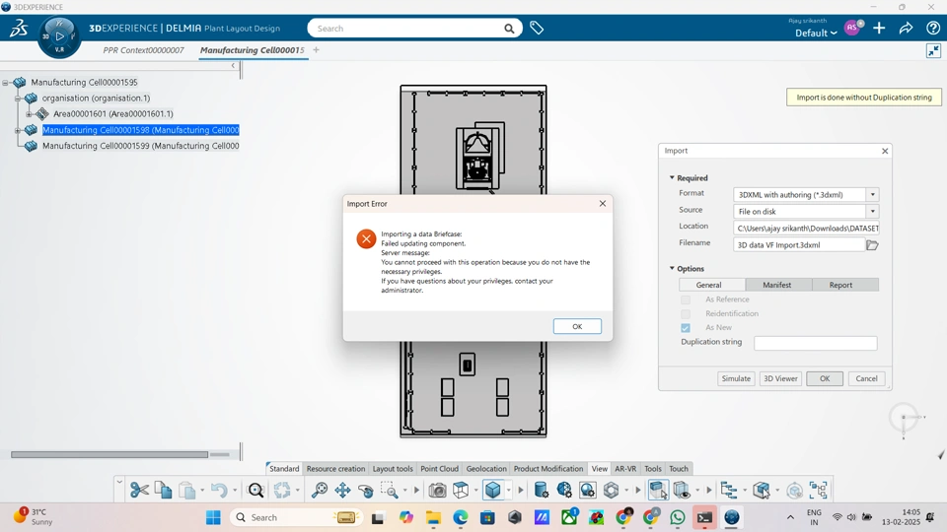Viewport: 947px width, 532px height.
Task: Click the search magnifier in top search box
Action: pyautogui.click(x=509, y=29)
